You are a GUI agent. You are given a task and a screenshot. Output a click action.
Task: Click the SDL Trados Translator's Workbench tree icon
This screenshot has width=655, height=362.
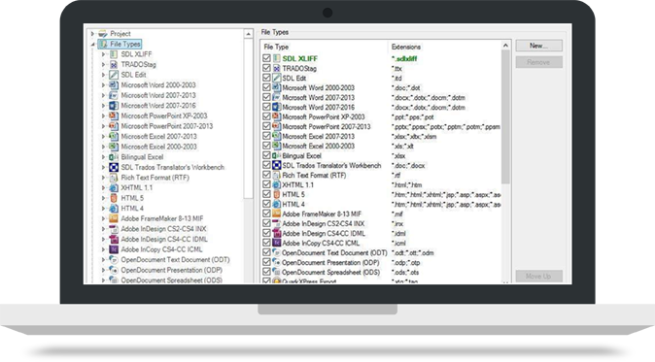[114, 167]
